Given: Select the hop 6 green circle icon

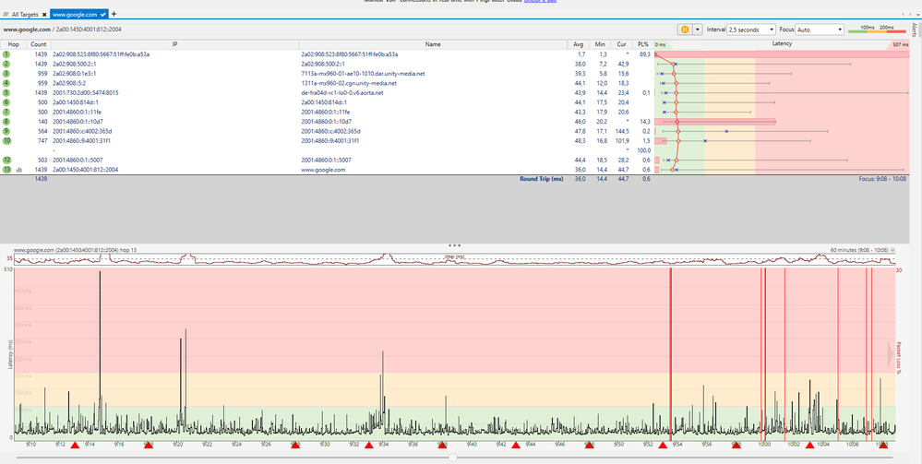Looking at the screenshot, I should pyautogui.click(x=6, y=101).
